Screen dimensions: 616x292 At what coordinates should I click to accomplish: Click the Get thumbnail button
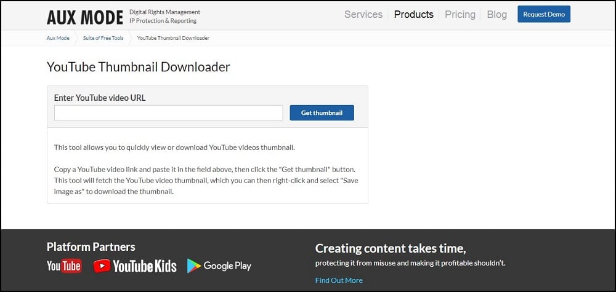point(322,113)
